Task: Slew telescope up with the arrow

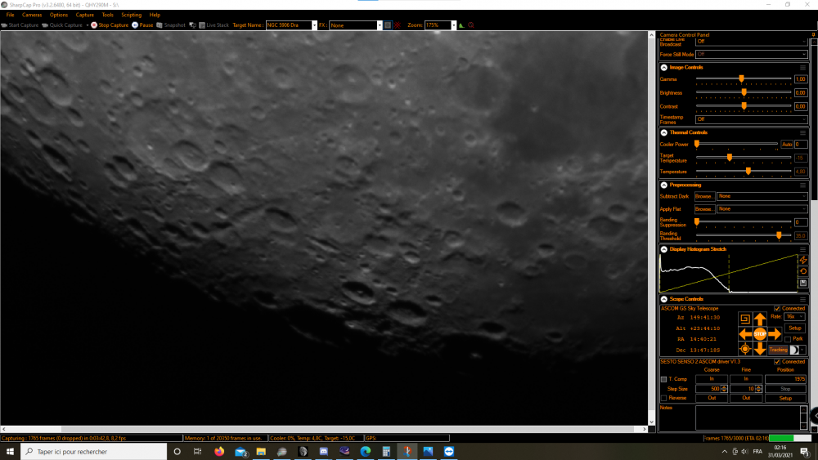Action: pos(760,319)
